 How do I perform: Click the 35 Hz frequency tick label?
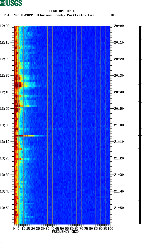(47, 229)
